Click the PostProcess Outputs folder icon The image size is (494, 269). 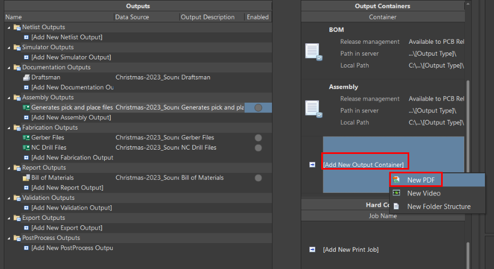click(17, 238)
